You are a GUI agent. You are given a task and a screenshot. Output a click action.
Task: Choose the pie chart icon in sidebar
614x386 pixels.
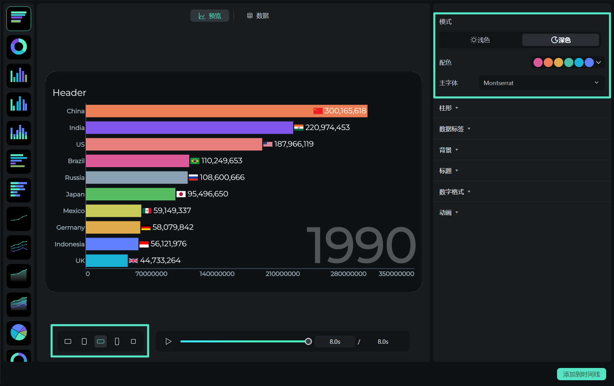pyautogui.click(x=19, y=333)
